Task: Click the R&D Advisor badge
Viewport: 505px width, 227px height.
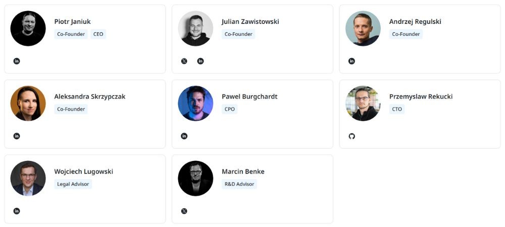Action: point(239,184)
